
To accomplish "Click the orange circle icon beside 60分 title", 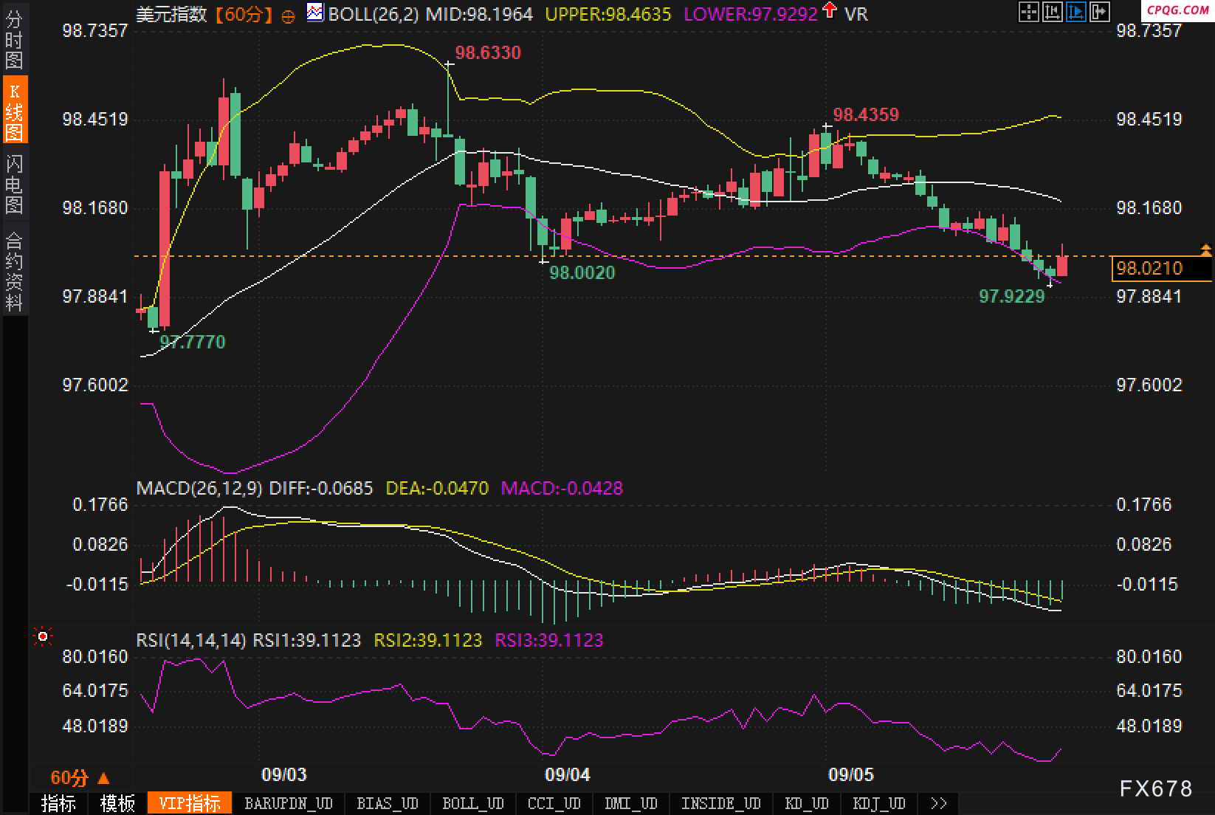I will tap(289, 16).
